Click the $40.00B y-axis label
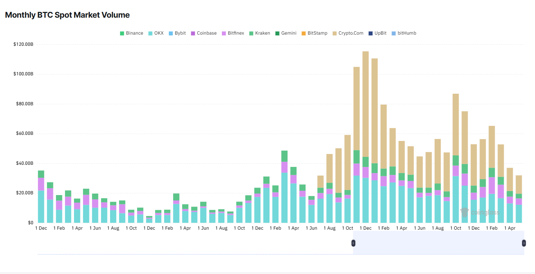 [25, 163]
